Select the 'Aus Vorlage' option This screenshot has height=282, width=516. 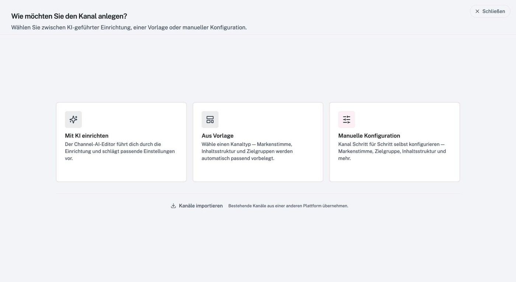click(x=258, y=142)
